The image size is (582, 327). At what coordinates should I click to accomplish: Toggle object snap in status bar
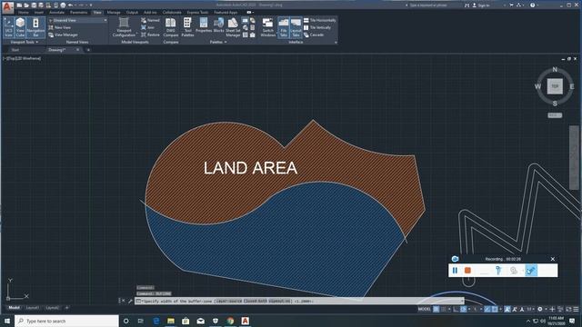[495, 309]
